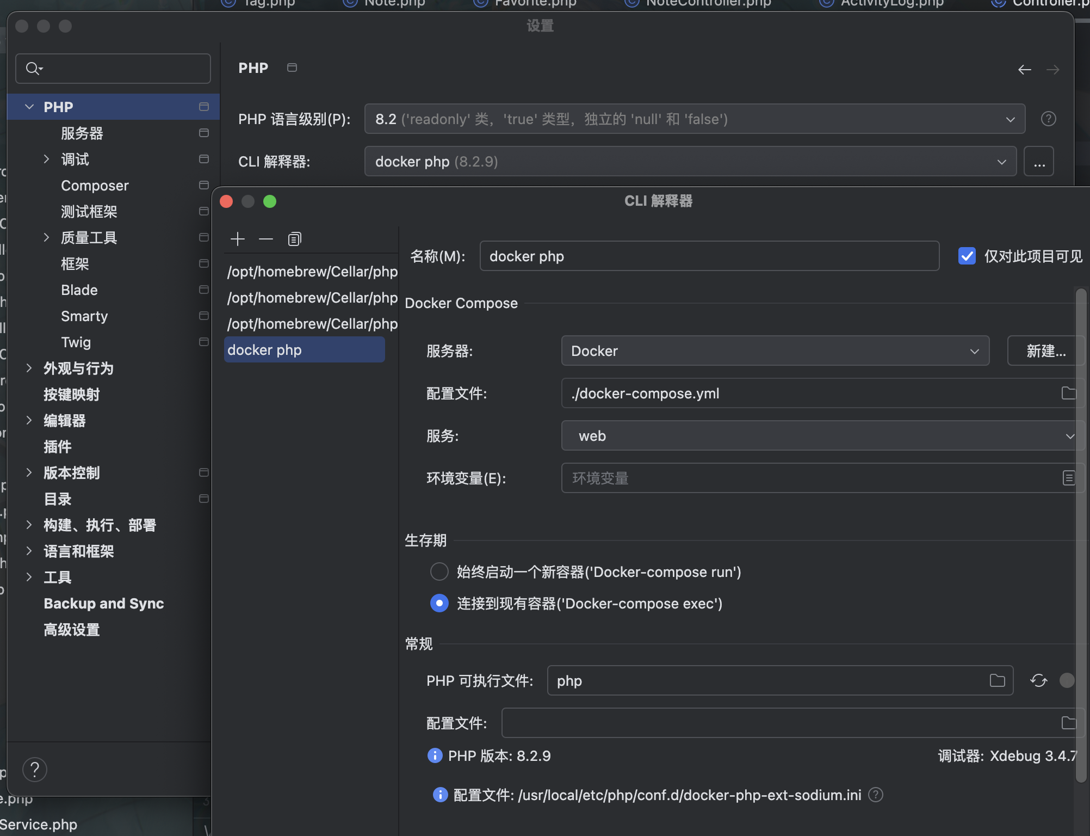The height and width of the screenshot is (836, 1090).
Task: Open environment variables editor icon
Action: 1068,478
